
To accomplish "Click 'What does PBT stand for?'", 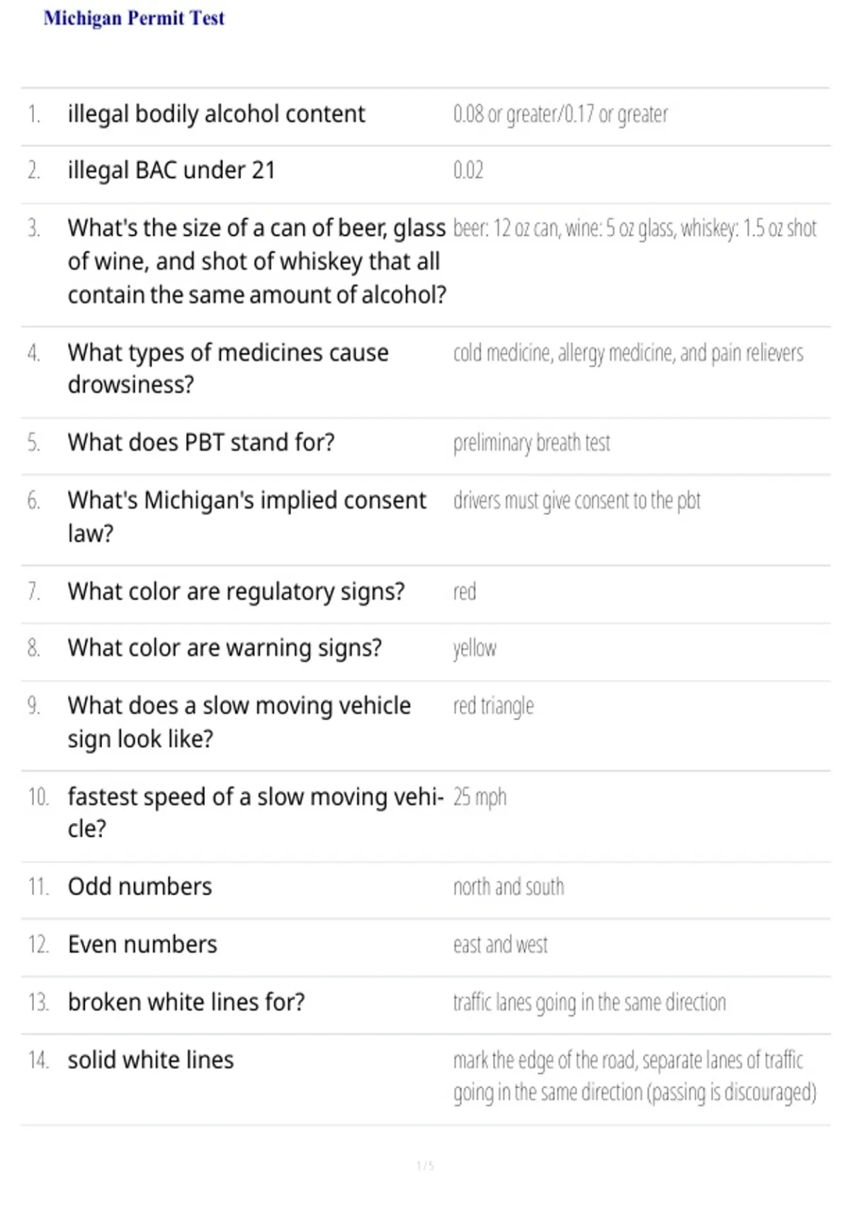I will point(201,442).
